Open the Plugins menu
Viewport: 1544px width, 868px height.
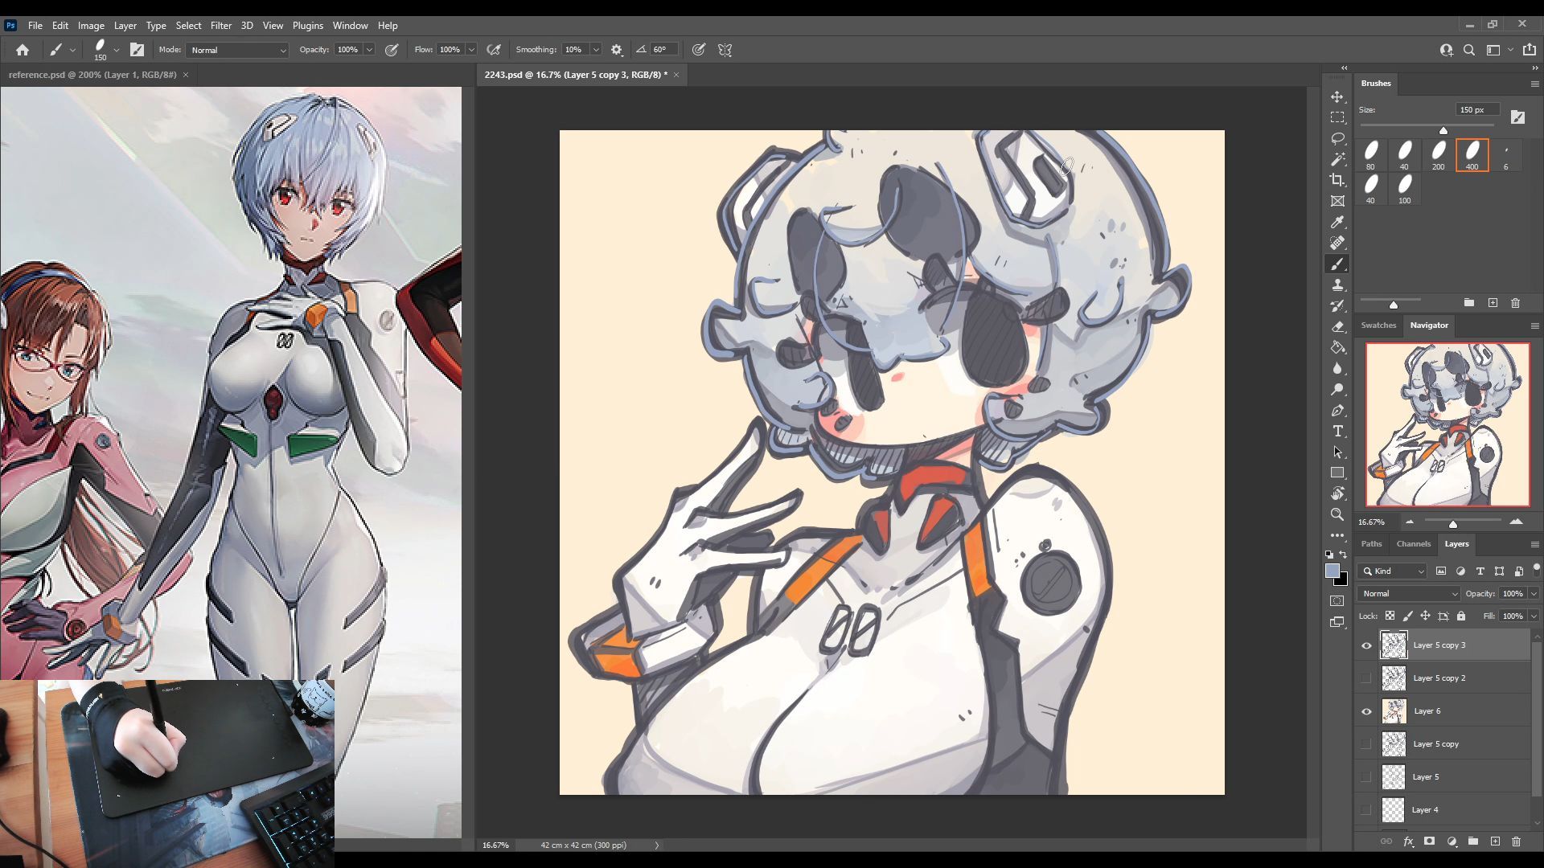tap(307, 26)
